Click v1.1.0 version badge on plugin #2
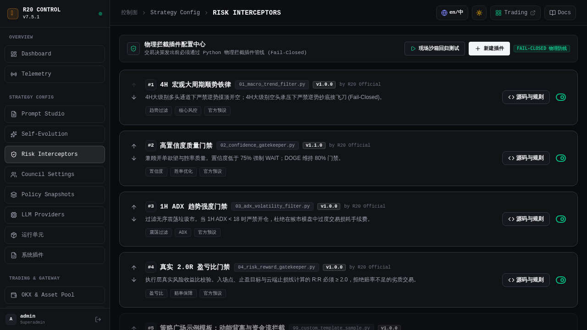The height and width of the screenshot is (330, 587). [x=314, y=146]
